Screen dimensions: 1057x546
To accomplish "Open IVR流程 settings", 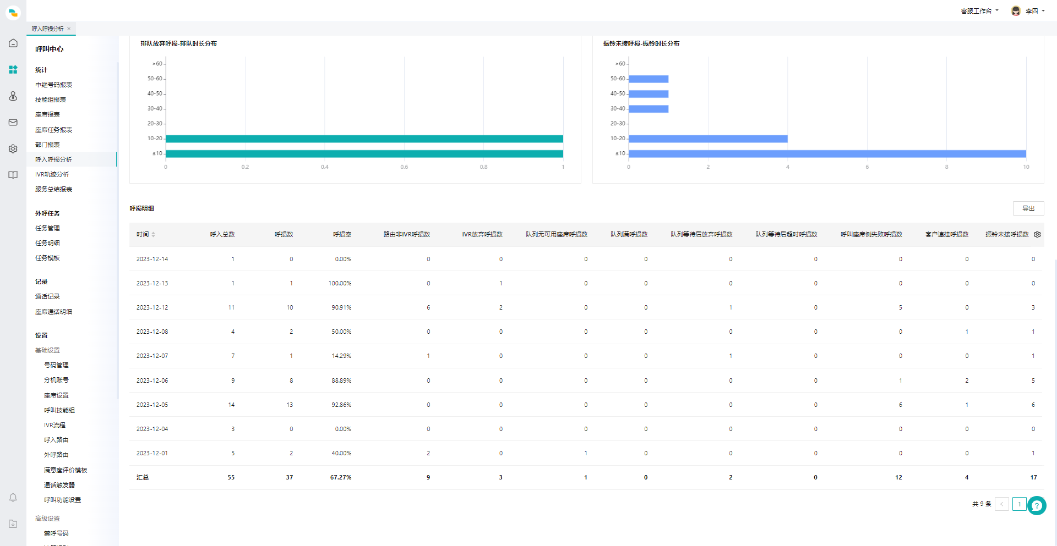I will [x=55, y=425].
